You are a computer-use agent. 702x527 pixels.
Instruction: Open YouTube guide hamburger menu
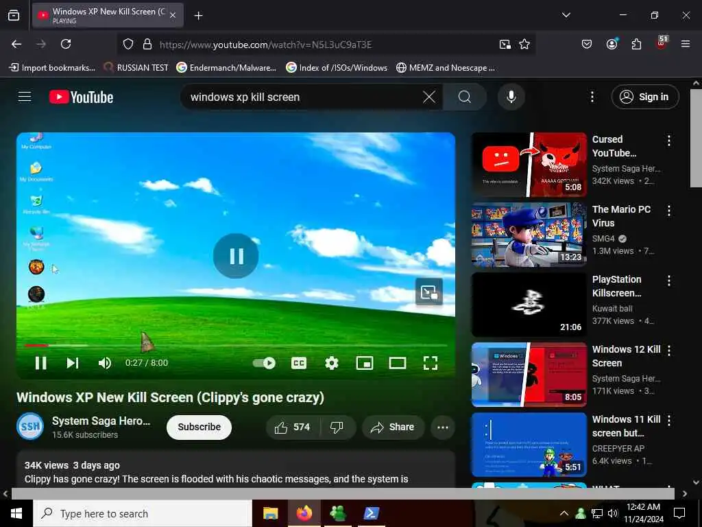coord(25,97)
